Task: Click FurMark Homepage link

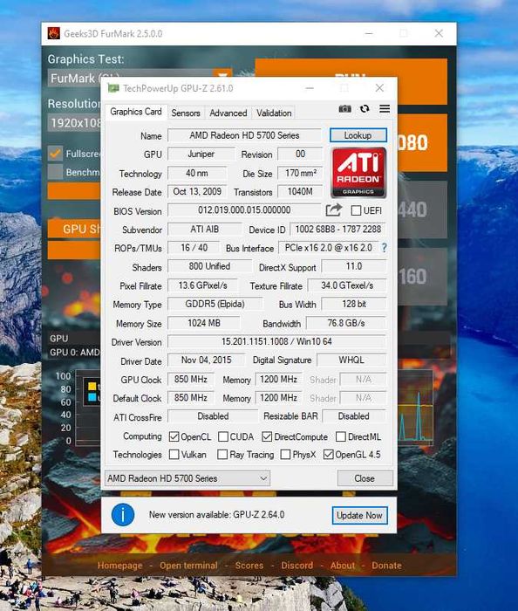Action: pos(119,566)
